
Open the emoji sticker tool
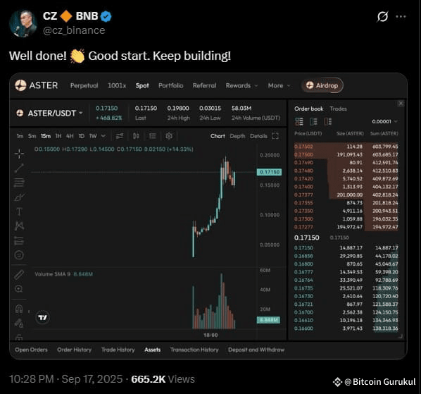19,254
